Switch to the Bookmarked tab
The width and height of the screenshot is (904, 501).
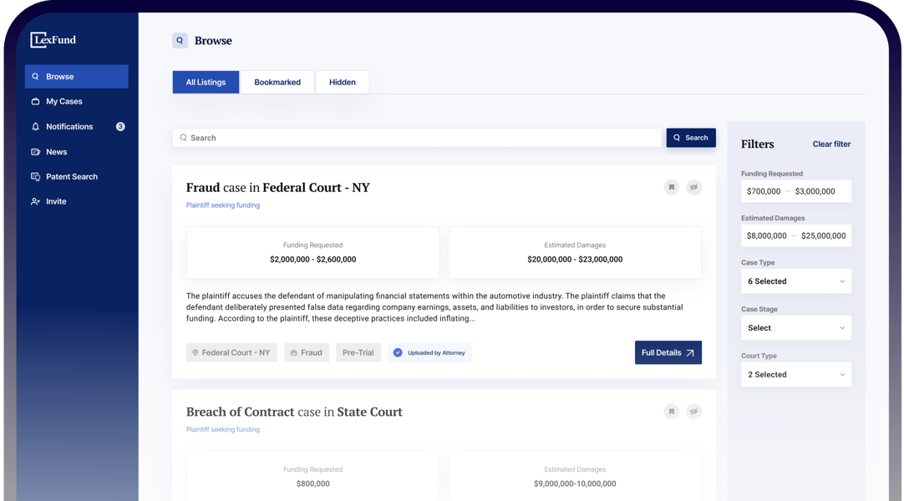tap(277, 83)
